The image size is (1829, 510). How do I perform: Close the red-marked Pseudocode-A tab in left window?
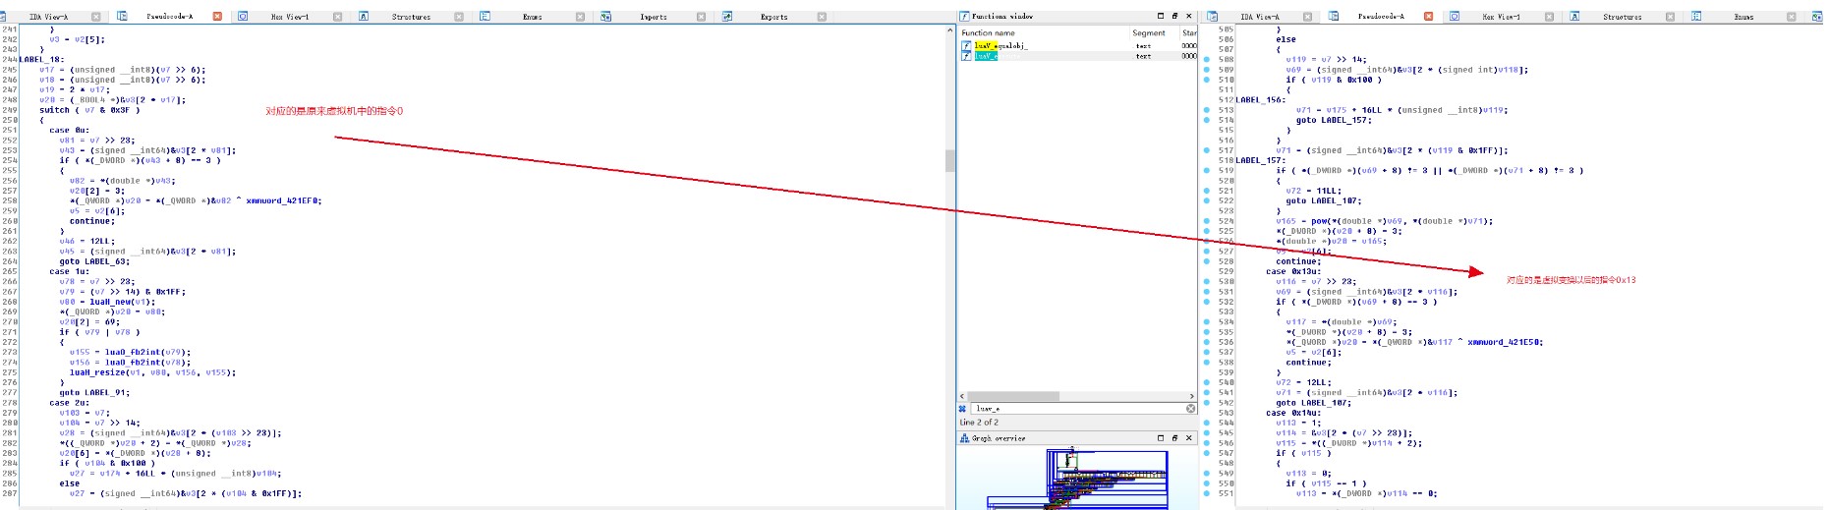click(217, 17)
